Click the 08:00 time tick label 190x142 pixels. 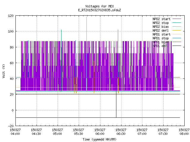(184, 134)
